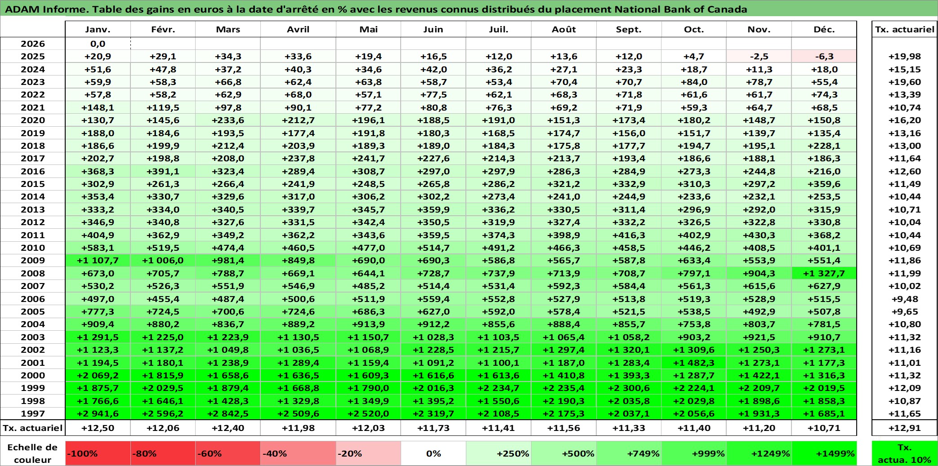Screen dimensions: 938x466
Task: Select the -100% red color scale swatch
Action: point(98,453)
